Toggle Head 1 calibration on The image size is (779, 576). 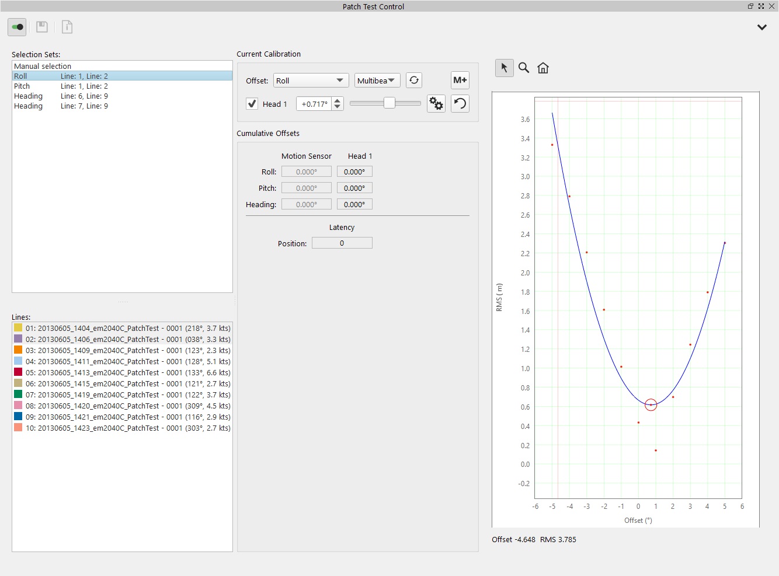tap(252, 103)
